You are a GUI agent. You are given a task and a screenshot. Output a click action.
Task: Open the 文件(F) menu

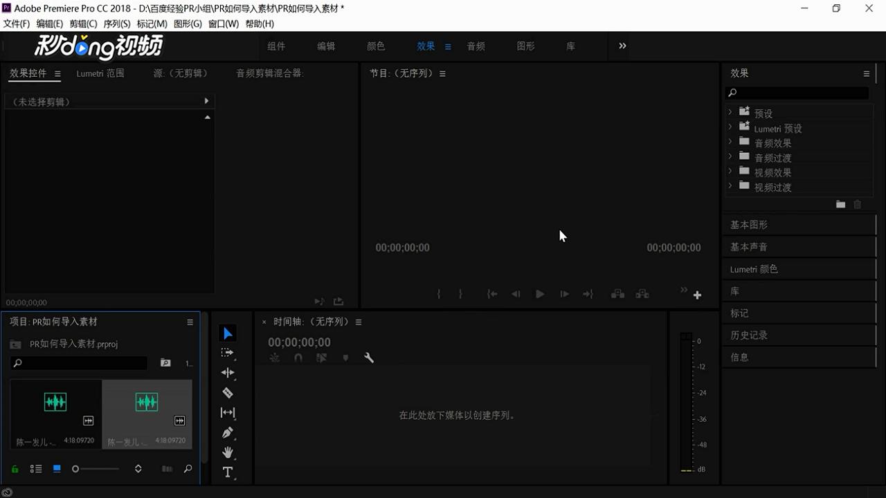pyautogui.click(x=17, y=24)
